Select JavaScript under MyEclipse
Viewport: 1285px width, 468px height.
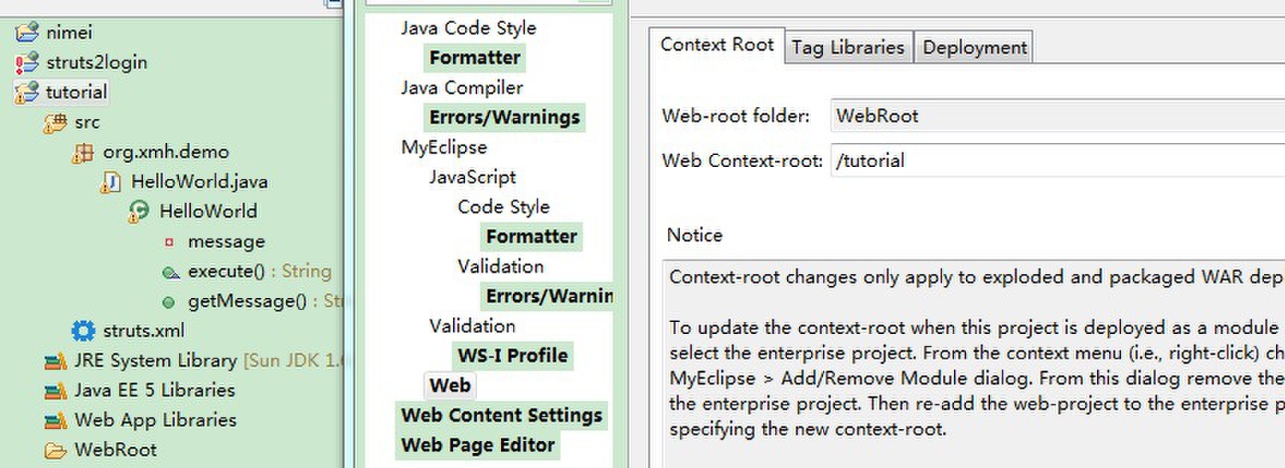(472, 177)
